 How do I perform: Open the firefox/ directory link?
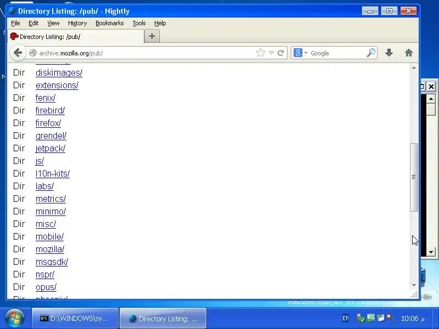[48, 123]
